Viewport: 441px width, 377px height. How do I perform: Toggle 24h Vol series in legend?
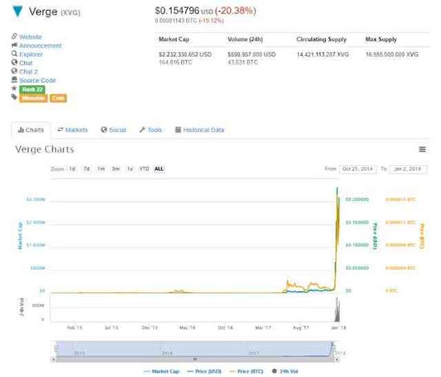[x=285, y=371]
